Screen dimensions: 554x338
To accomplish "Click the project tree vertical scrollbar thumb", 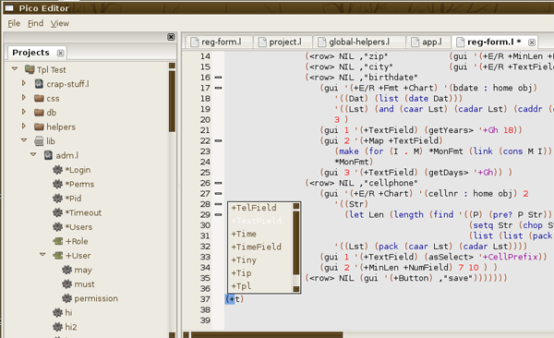I will [172, 101].
